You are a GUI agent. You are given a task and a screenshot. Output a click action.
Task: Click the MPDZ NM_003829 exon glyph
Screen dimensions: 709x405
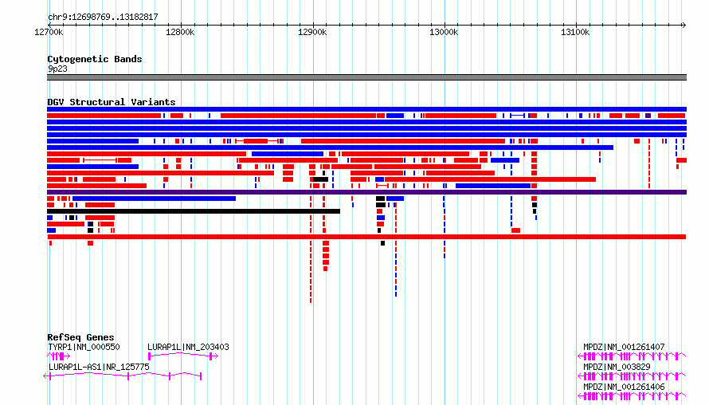(633, 376)
